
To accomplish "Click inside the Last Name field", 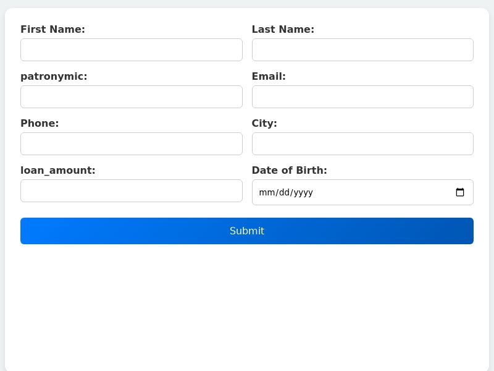I will (362, 49).
